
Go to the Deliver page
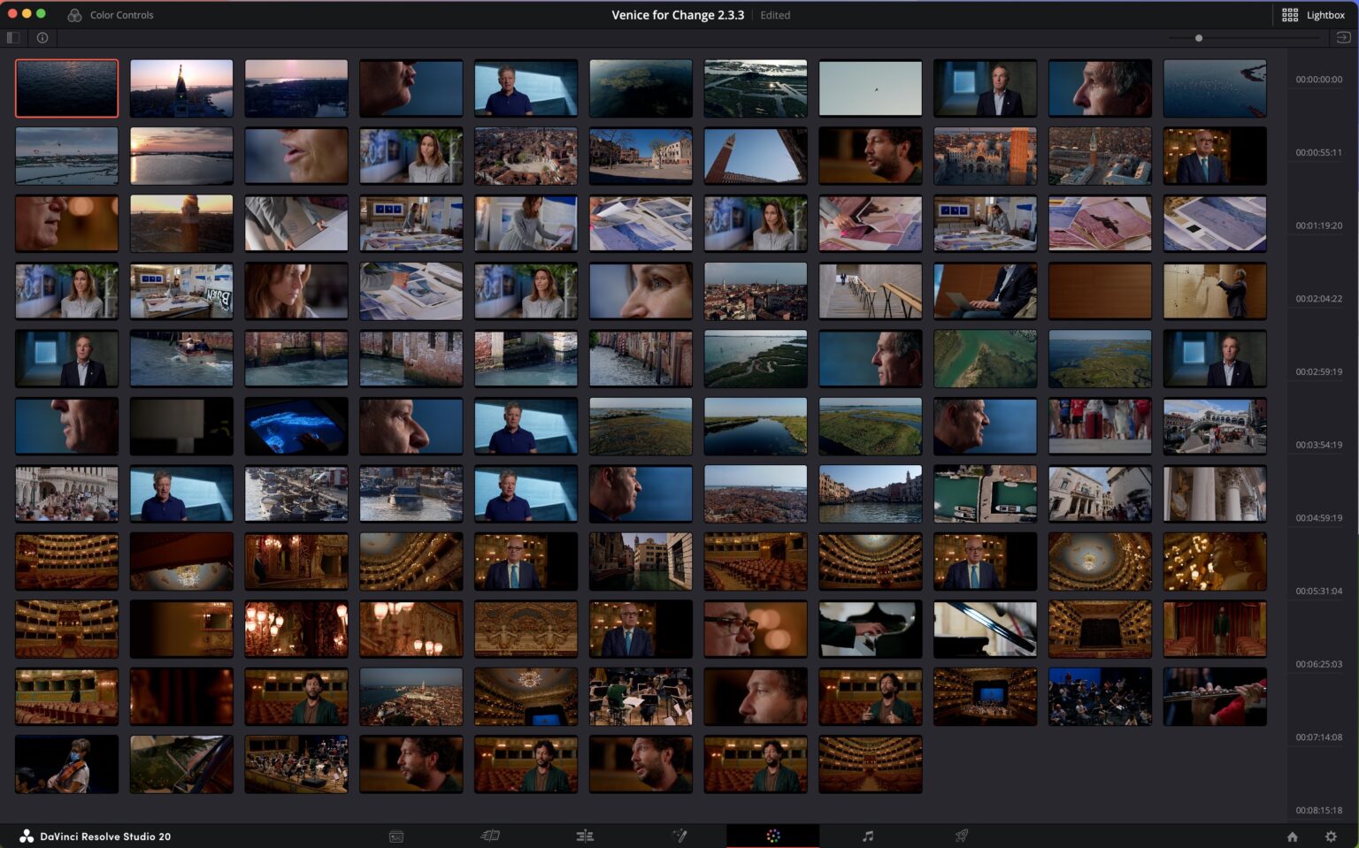click(962, 836)
